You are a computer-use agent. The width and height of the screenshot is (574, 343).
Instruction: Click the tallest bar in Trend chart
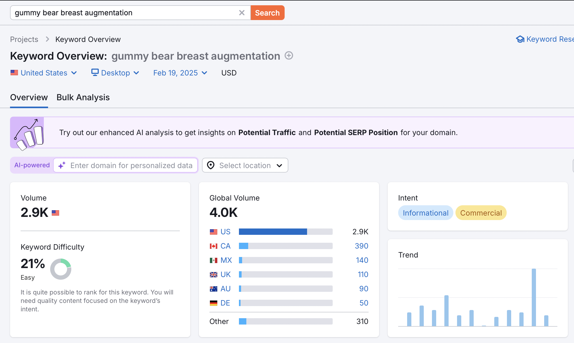coord(534,297)
